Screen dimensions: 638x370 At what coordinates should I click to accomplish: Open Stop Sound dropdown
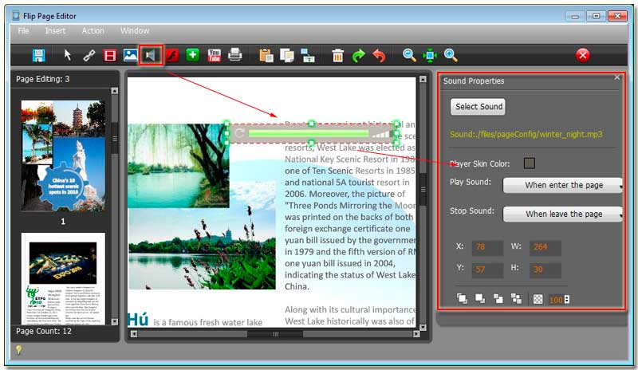click(x=563, y=214)
